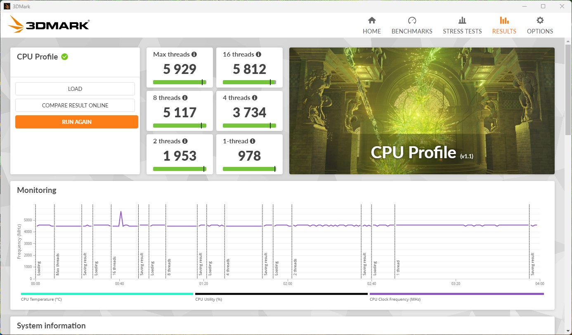Open the Options gear tab
The width and height of the screenshot is (572, 335).
point(540,26)
